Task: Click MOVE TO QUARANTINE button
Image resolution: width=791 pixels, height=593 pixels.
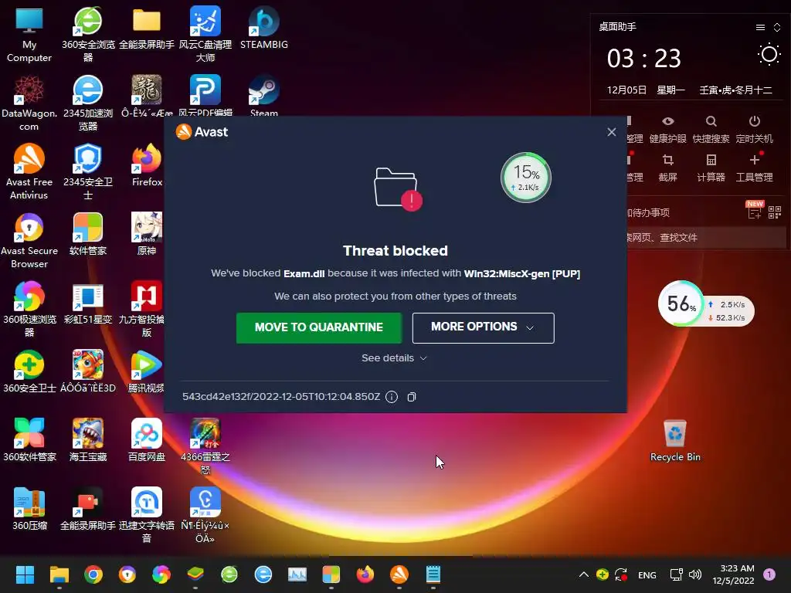Action: pyautogui.click(x=319, y=327)
